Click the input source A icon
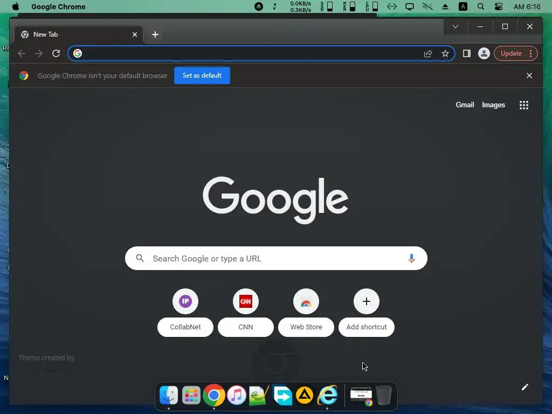The height and width of the screenshot is (414, 552). 463,6
